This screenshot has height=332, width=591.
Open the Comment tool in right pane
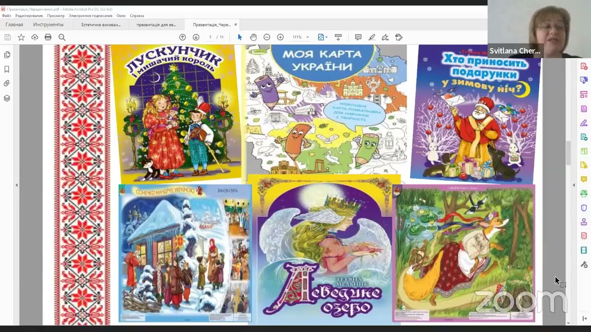pyautogui.click(x=584, y=179)
